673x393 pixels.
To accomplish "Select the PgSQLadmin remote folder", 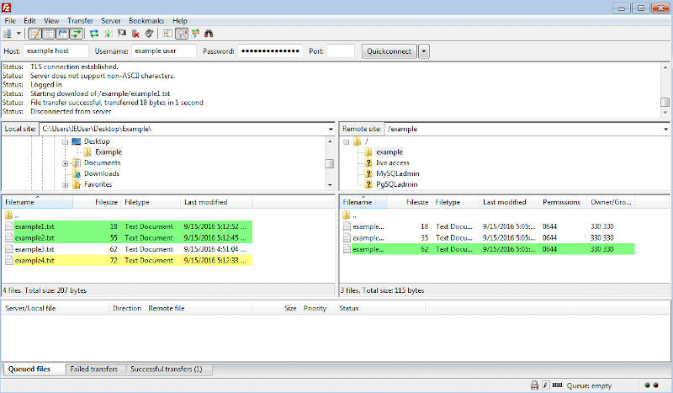I will click(x=396, y=184).
